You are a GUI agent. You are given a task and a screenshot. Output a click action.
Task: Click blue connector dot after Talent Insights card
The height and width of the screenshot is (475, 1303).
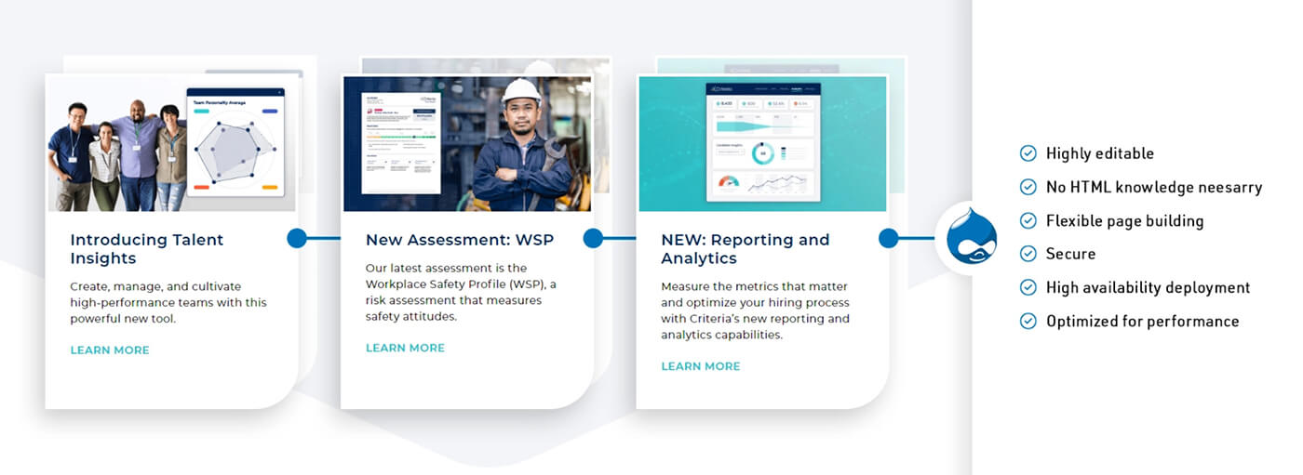[x=297, y=238]
